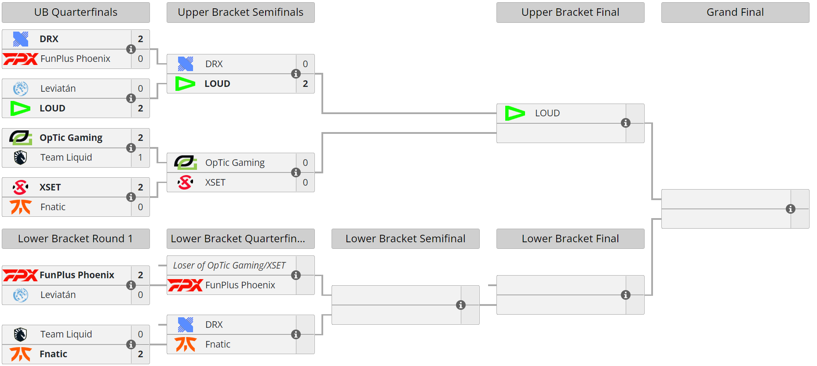Open info icon for FunPlus Phoenix vs Leviatán

(131, 285)
